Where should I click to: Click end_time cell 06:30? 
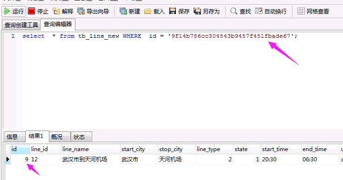tap(321, 159)
